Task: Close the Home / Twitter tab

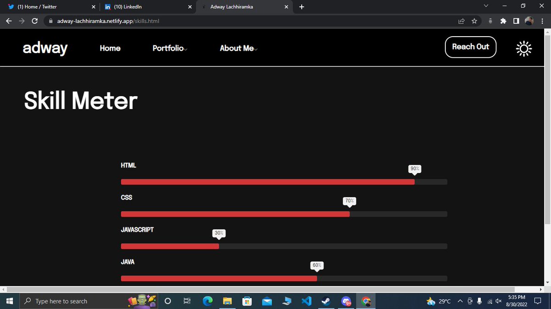Action: pos(93,7)
